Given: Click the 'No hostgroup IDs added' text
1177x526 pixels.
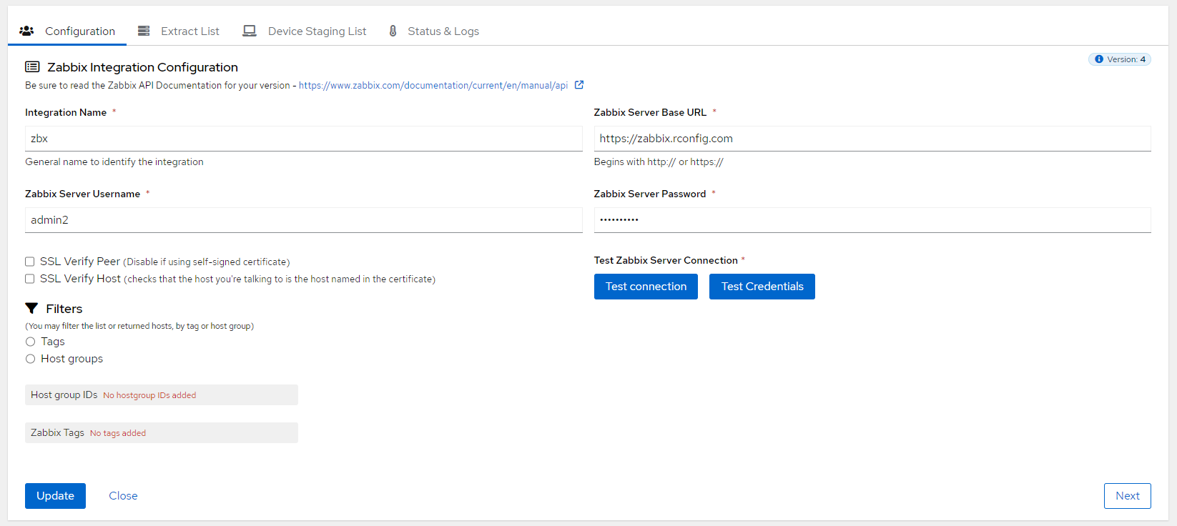Looking at the screenshot, I should pos(149,395).
